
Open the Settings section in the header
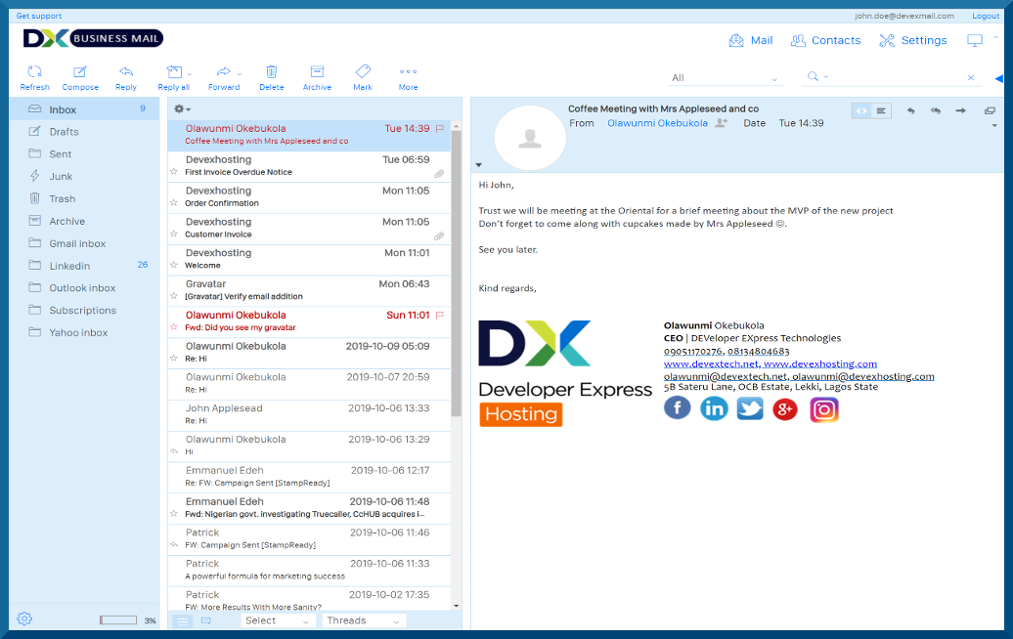click(x=912, y=40)
